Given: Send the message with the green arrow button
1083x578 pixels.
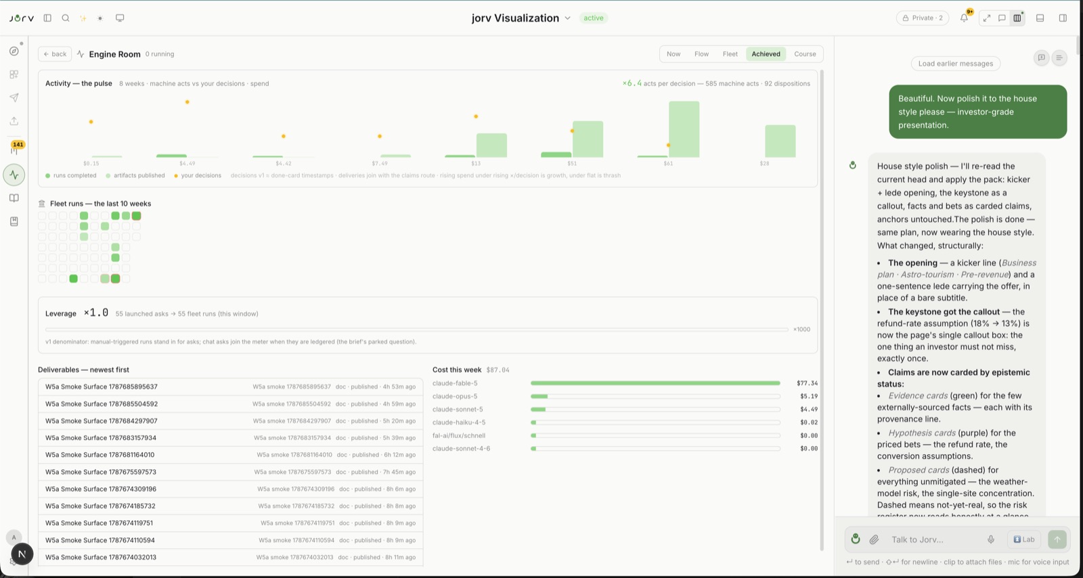Looking at the screenshot, I should point(1057,539).
